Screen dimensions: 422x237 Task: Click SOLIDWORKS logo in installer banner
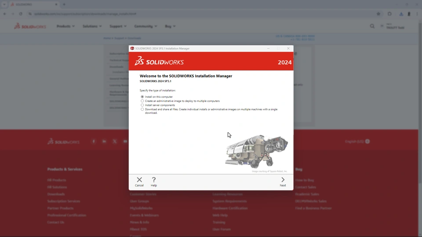coord(159,61)
